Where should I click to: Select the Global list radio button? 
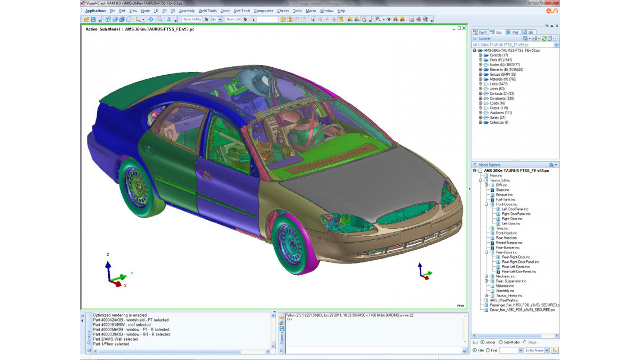483,342
